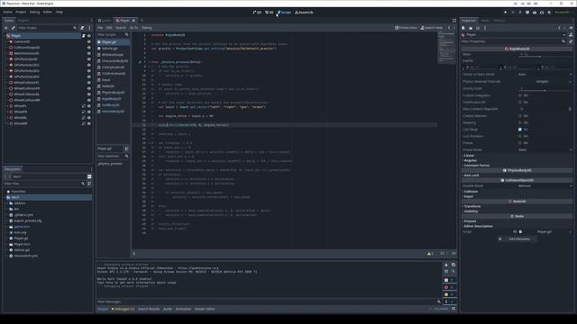
Task: Open the AssetLib workspace
Action: click(304, 12)
